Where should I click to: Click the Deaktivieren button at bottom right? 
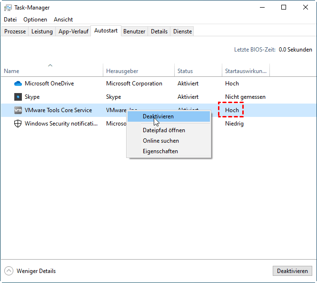tap(292, 271)
